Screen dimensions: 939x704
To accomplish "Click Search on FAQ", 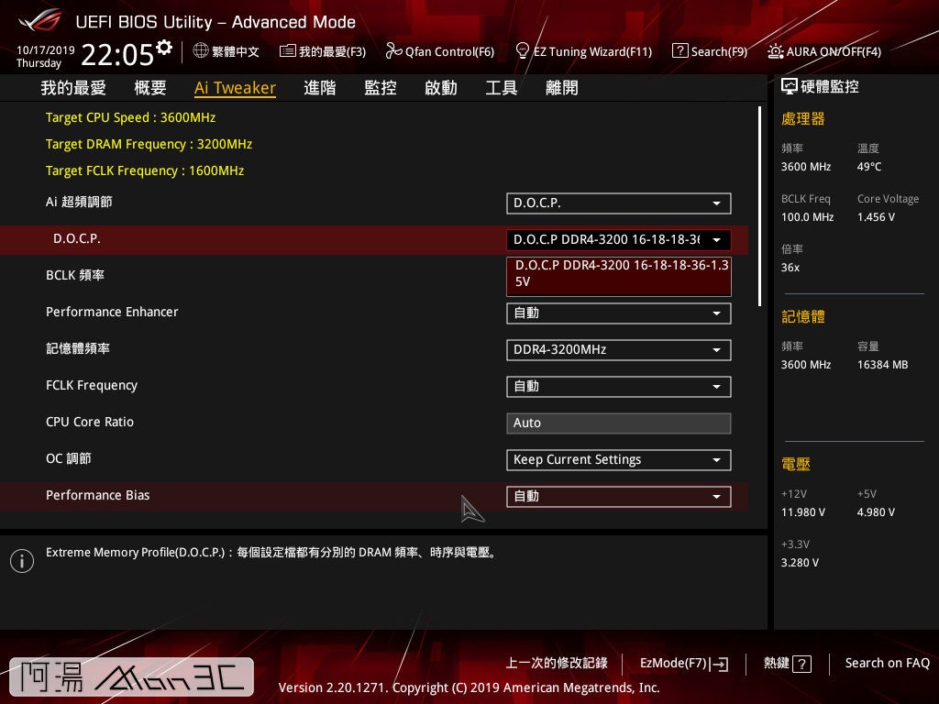I will click(887, 663).
